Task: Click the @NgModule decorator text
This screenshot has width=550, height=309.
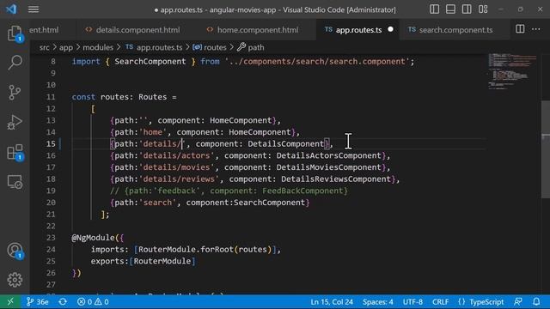Action: (94, 238)
